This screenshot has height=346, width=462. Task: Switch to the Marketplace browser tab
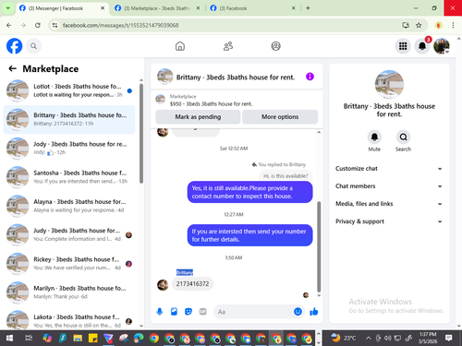coord(156,8)
